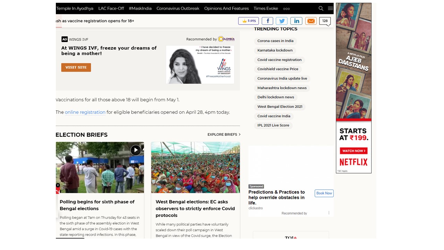Open the 128 comments bubble
The image size is (444, 250).
click(325, 21)
